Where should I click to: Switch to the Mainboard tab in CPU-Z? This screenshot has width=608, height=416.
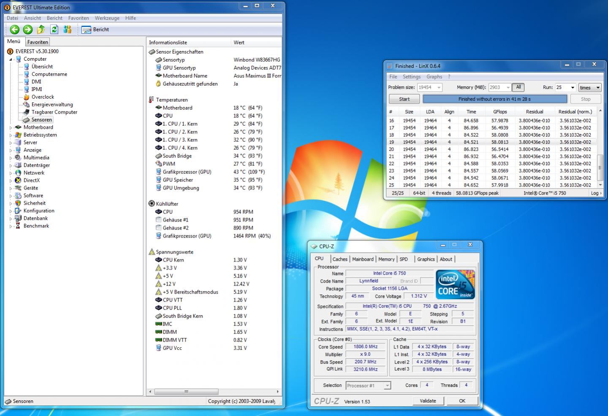[x=363, y=259]
